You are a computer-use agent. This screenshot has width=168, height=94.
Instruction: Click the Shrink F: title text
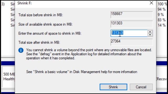[24, 3]
